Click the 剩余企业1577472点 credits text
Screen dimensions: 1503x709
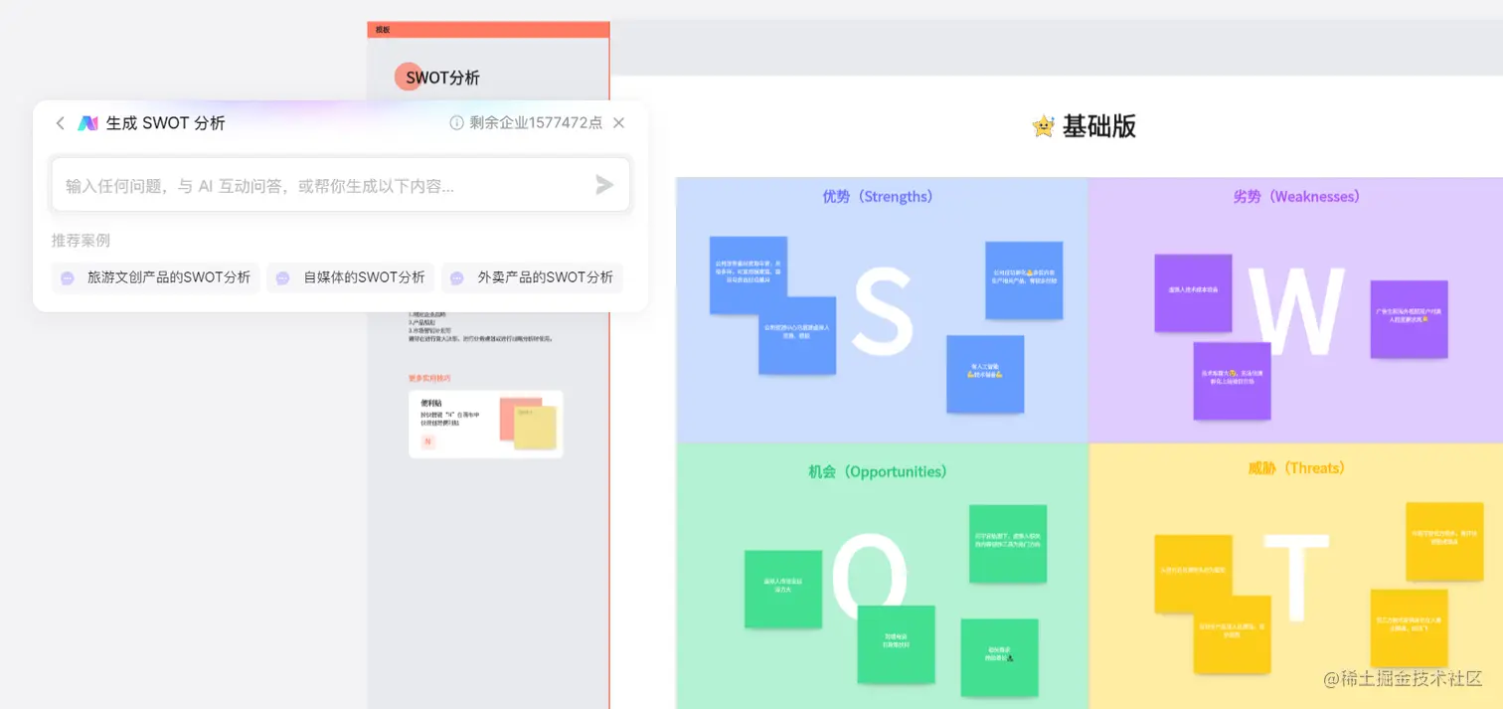[536, 123]
